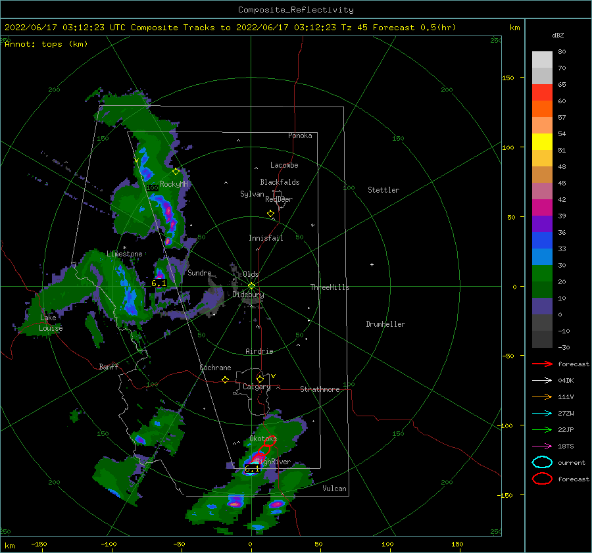
Task: Click the yellow diamond marker above Calgary
Action: [x=260, y=379]
